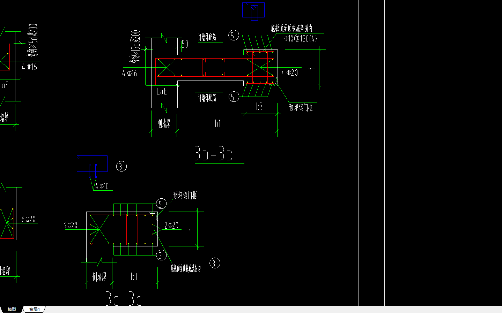The image size is (502, 313).
Task: Pick the Φ10@150(4) stirrup annotation
Action: 301,38
